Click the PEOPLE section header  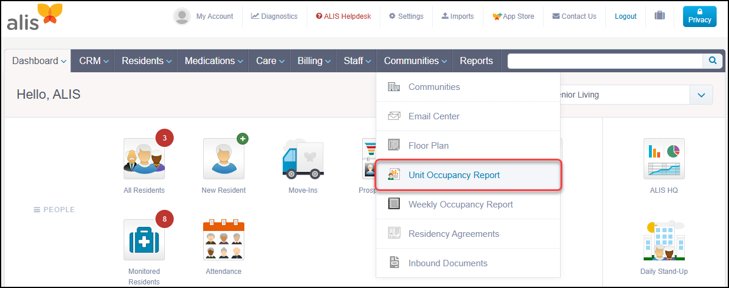pyautogui.click(x=54, y=210)
